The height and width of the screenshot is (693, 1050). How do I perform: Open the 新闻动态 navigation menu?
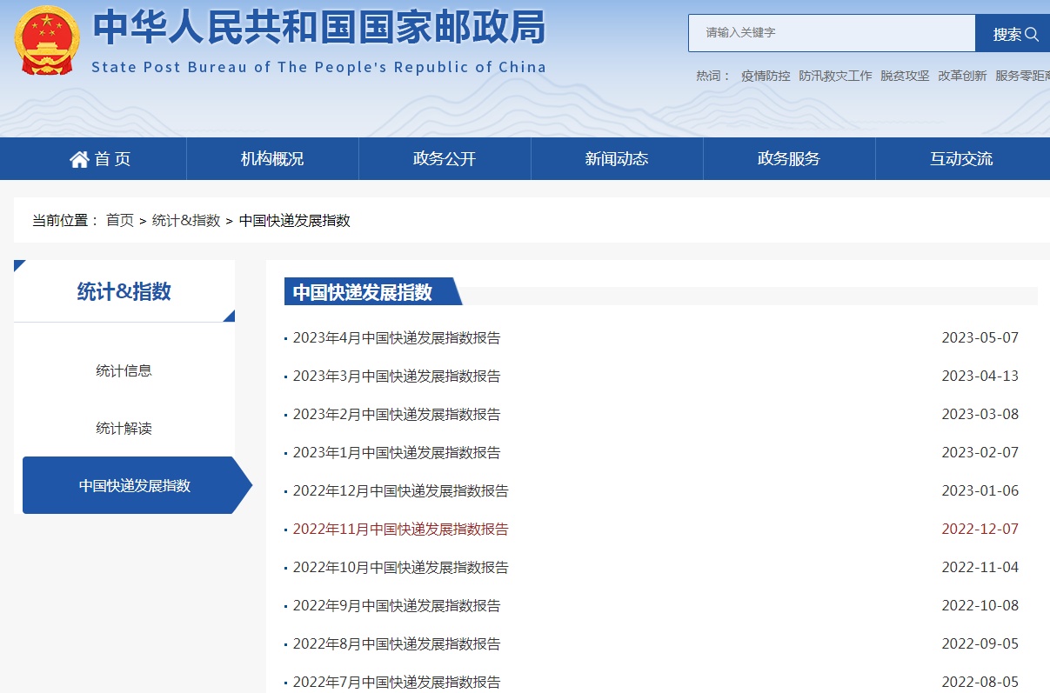617,159
